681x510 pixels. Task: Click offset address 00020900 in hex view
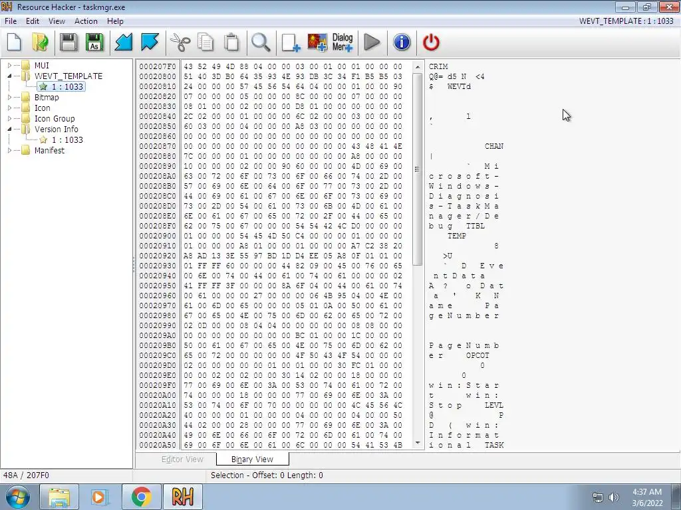[x=158, y=236]
